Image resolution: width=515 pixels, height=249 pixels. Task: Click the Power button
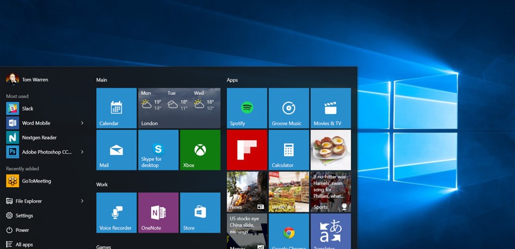pos(18,230)
